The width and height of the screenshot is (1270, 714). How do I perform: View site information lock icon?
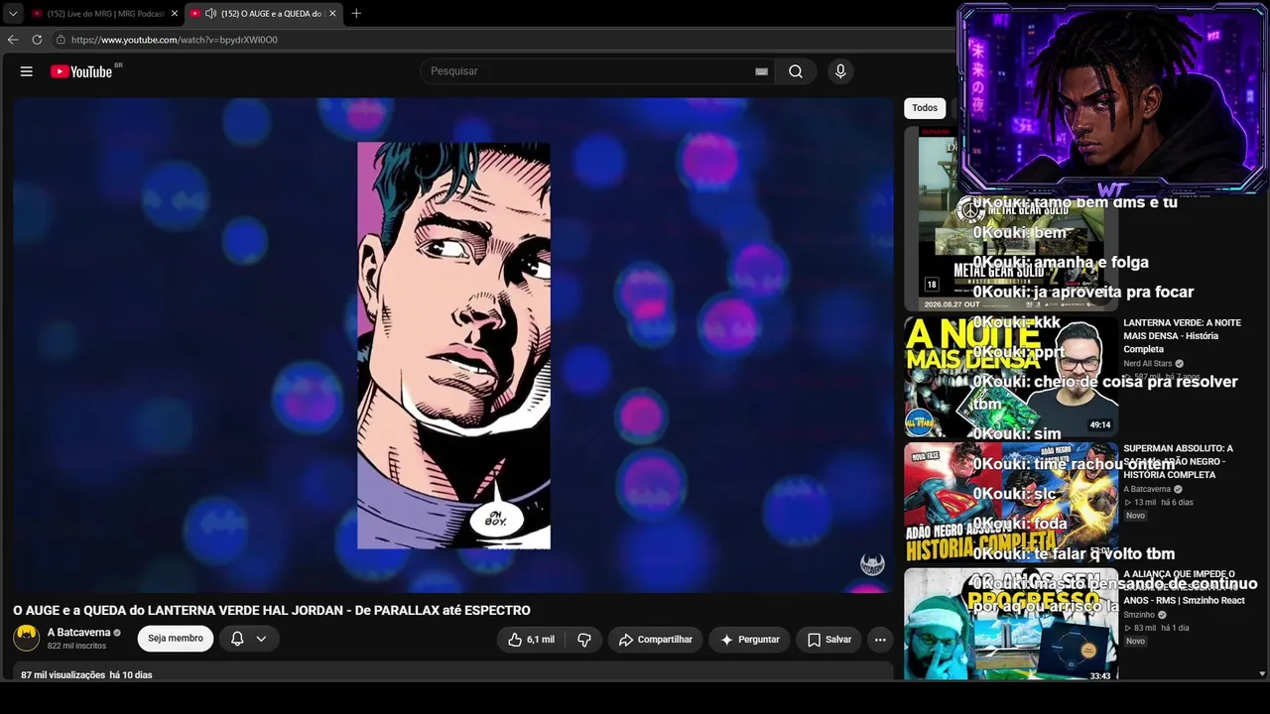[x=61, y=40]
